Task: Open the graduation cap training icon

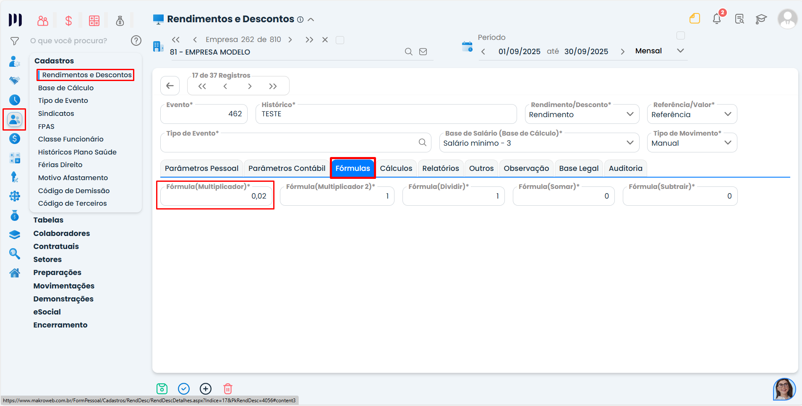Action: 761,19
